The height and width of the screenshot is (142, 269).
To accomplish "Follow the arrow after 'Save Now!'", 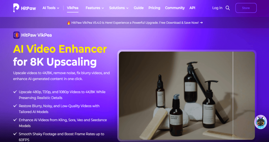I will pos(201,22).
